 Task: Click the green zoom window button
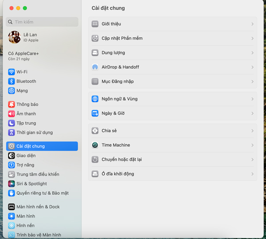[x=25, y=8]
